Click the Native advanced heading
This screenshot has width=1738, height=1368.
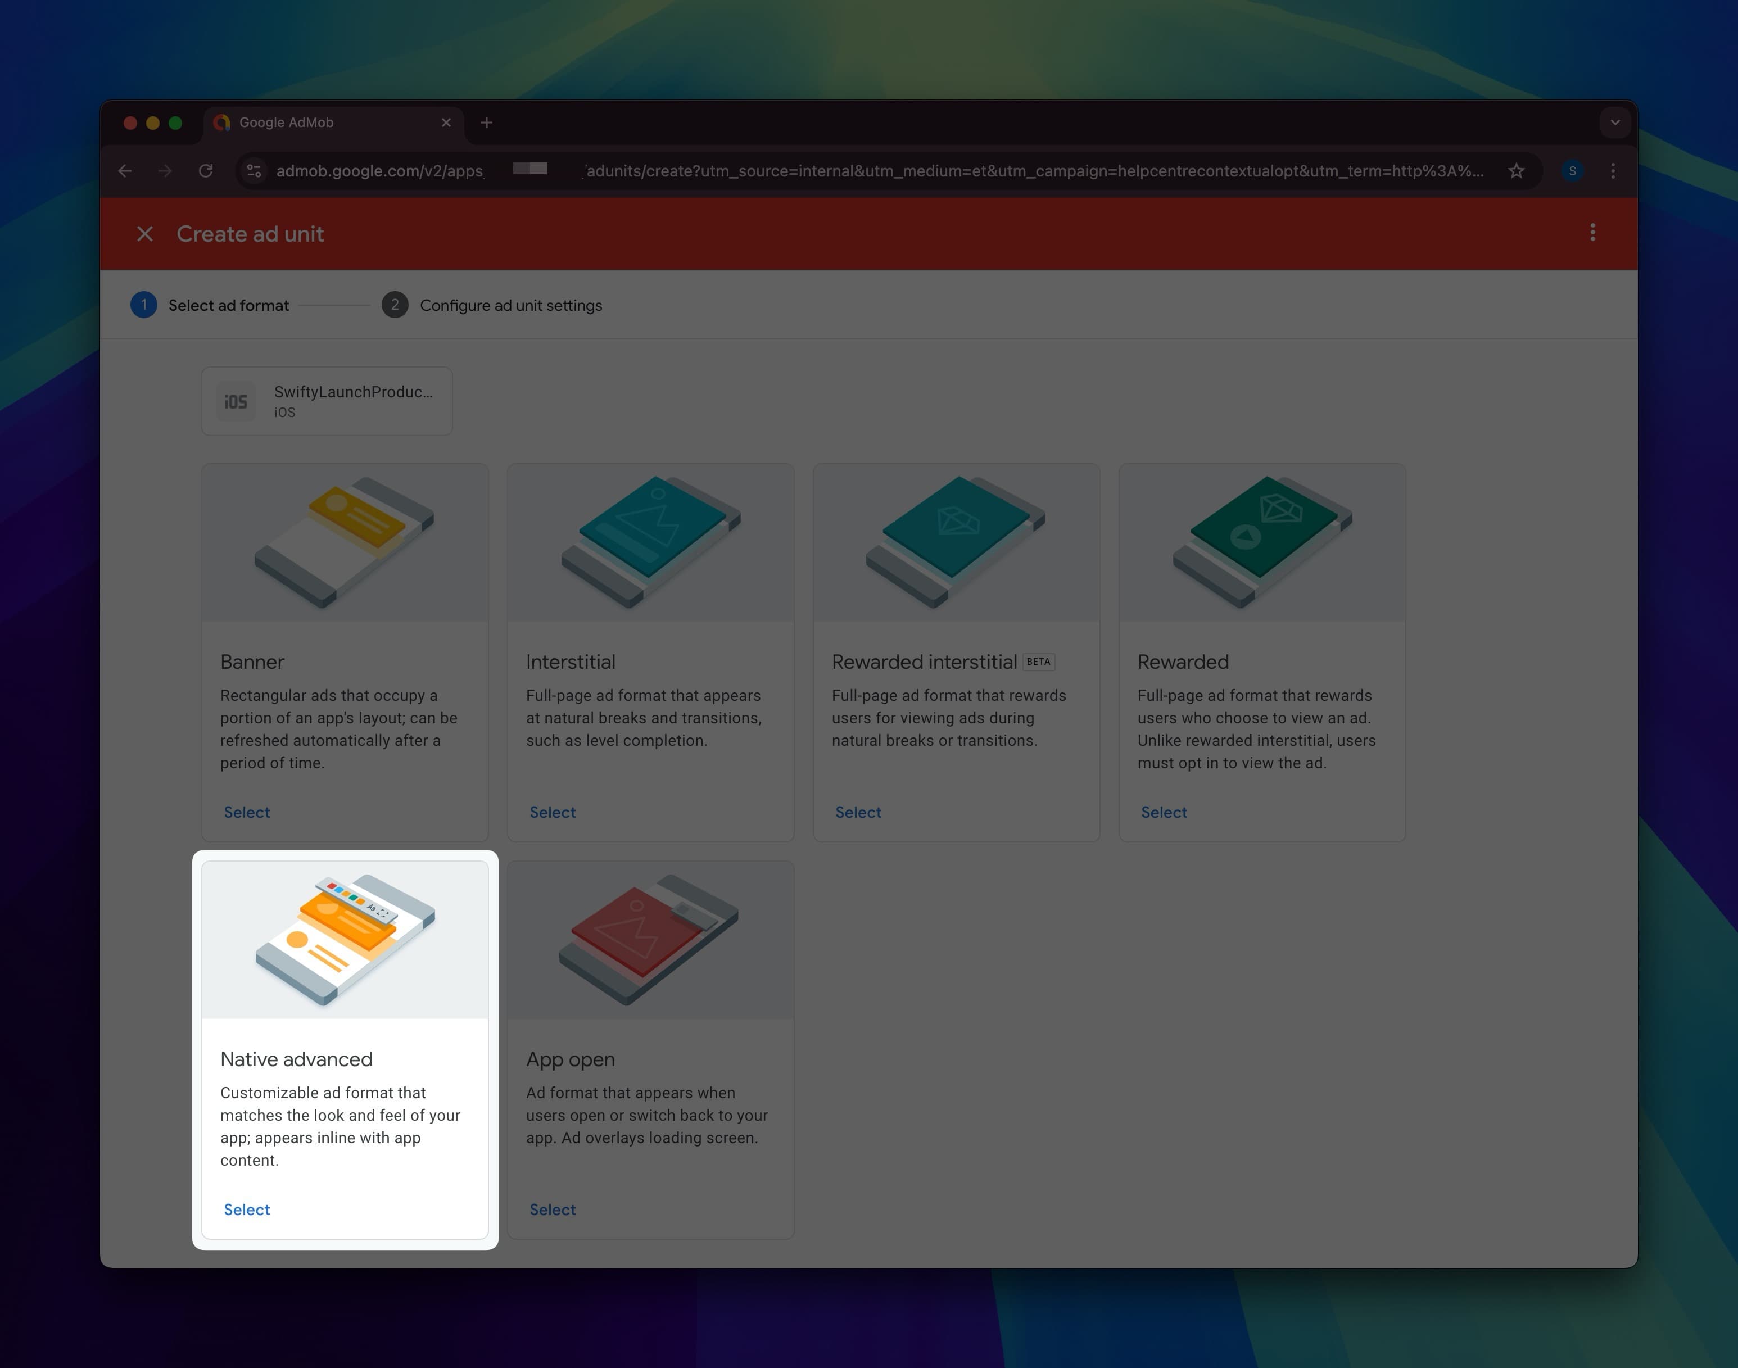tap(296, 1059)
